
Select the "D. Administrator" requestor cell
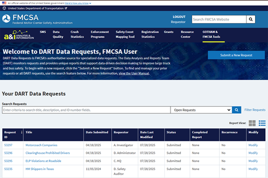pos(125,153)
